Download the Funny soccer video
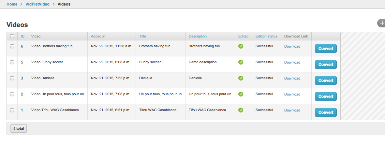Screen dimensions: 385x149 [x=292, y=62]
